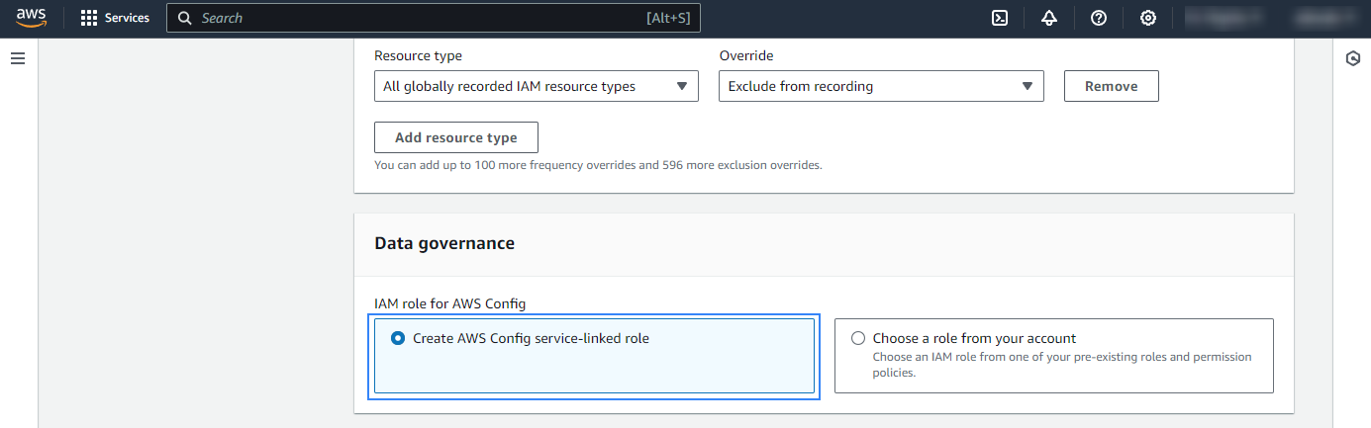Click the Services menu label
This screenshot has width=1371, height=428.
click(127, 18)
